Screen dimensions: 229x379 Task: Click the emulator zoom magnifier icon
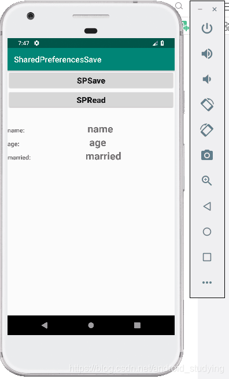[x=207, y=181]
